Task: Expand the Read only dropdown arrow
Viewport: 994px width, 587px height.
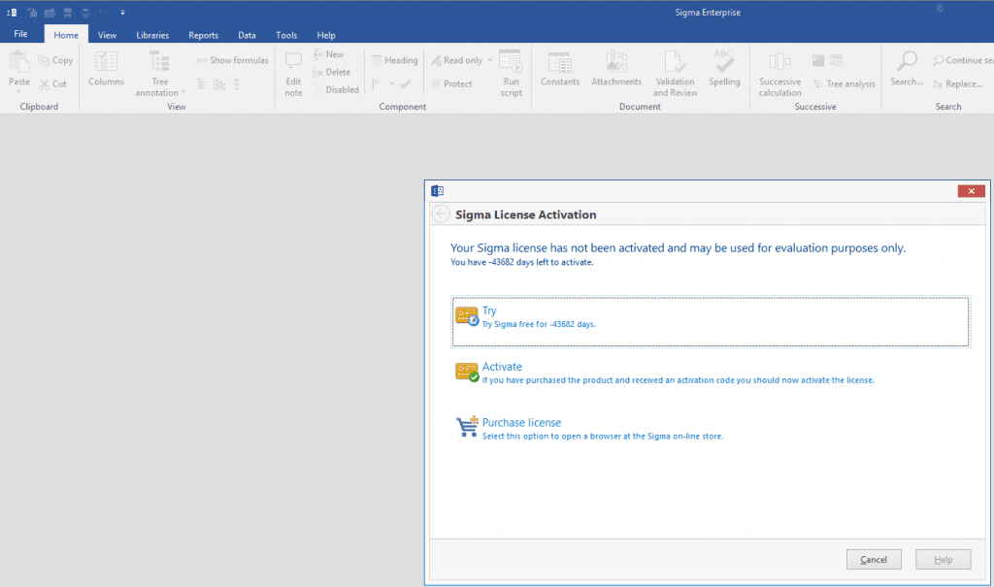Action: click(x=490, y=60)
